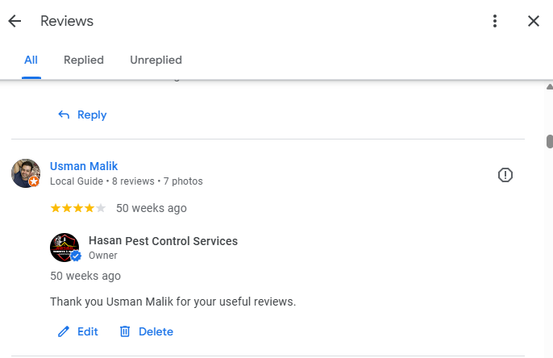Click the Reviews panel title

tap(67, 21)
